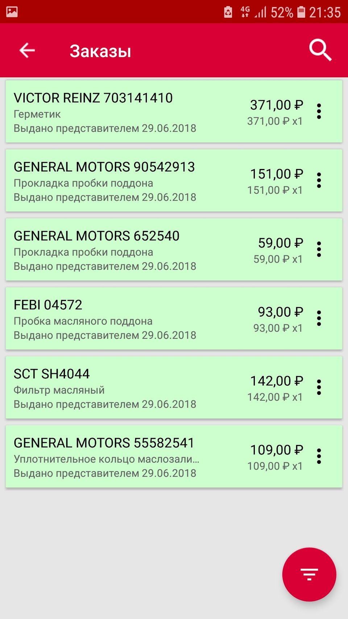Select the GENERAL MOTORS 90542913 order title
348x619 pixels.
[104, 167]
